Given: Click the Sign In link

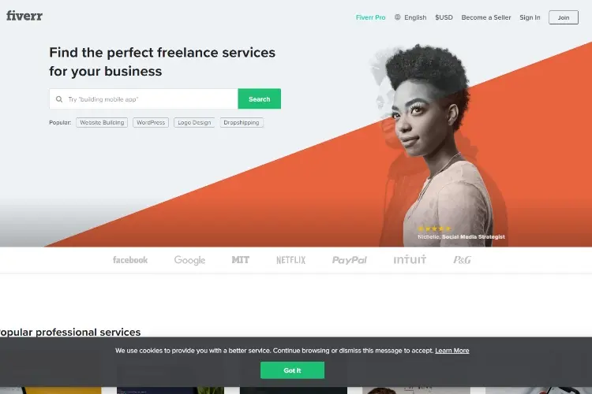Looking at the screenshot, I should pos(530,17).
